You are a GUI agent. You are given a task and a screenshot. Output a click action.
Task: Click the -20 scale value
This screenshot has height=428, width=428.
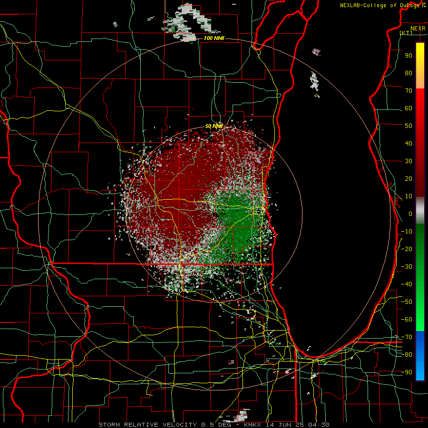(x=407, y=249)
